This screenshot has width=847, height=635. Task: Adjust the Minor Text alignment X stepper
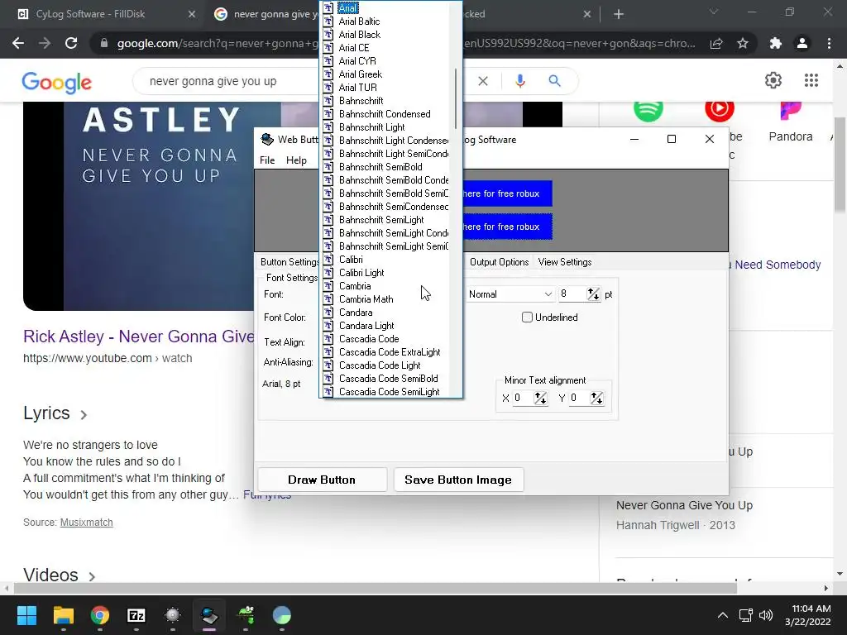point(541,399)
